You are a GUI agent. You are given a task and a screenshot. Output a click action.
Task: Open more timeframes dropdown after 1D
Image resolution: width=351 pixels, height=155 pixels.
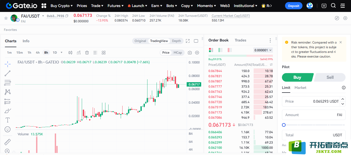coord(62,53)
